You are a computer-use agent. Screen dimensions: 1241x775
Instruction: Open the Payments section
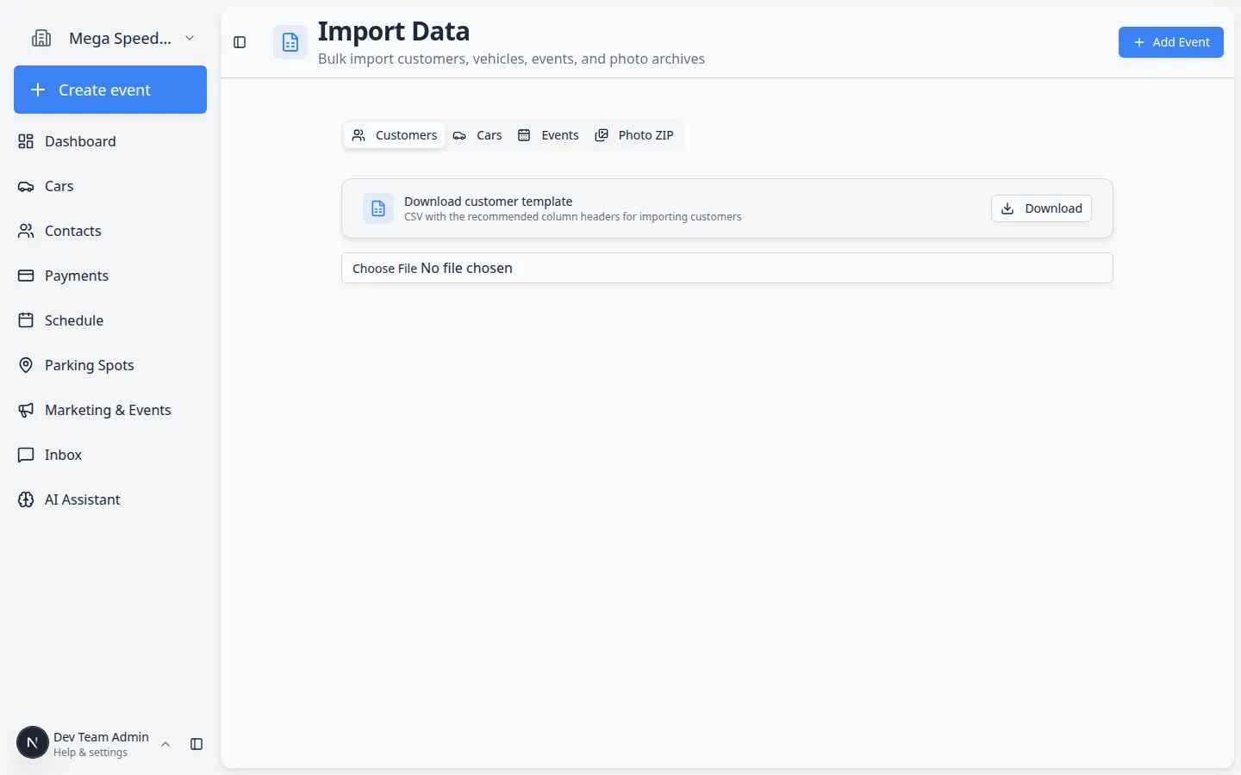[x=110, y=276]
